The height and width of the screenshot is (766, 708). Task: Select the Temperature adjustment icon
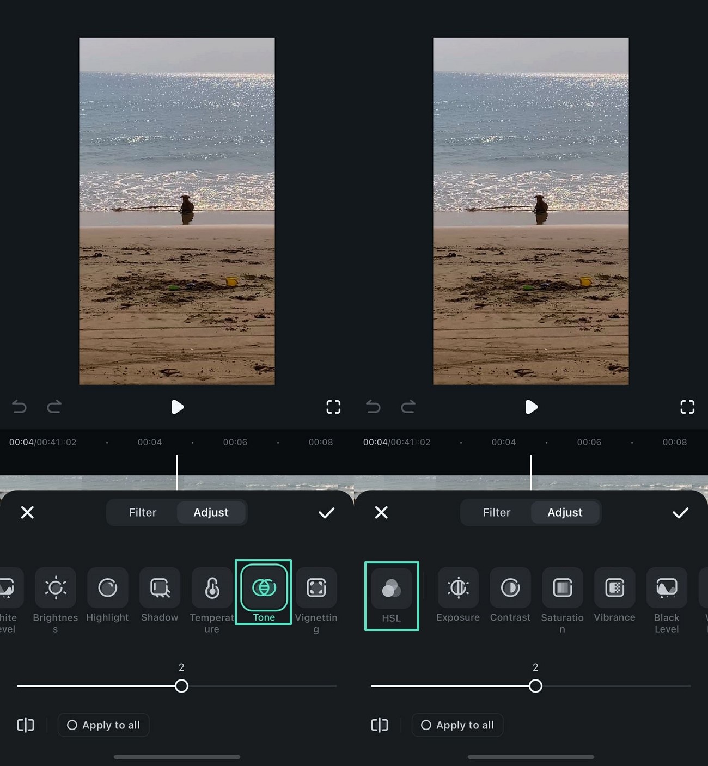(212, 588)
